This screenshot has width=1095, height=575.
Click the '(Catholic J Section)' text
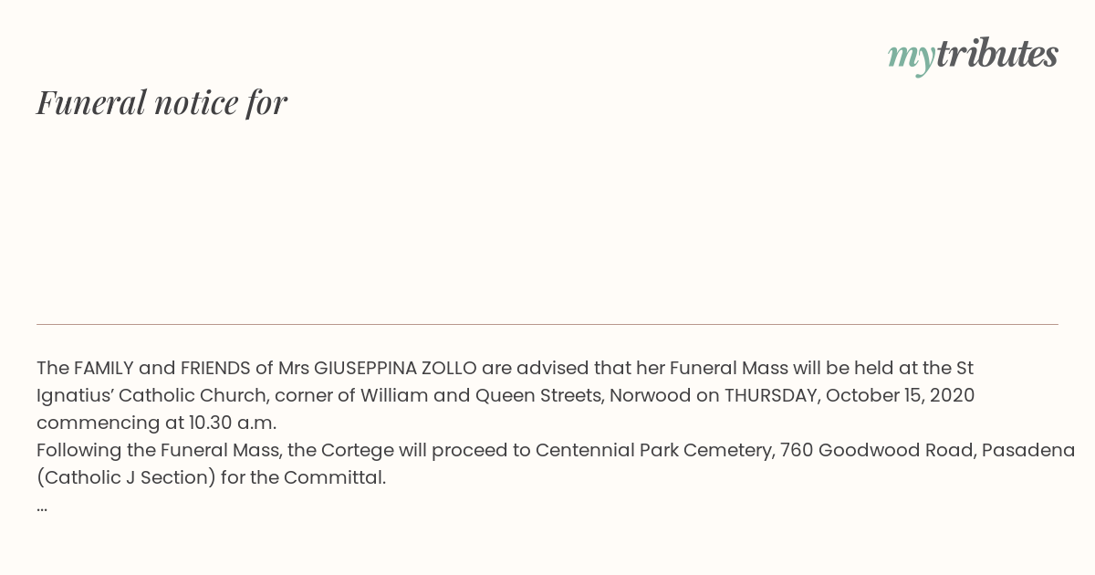pos(126,477)
